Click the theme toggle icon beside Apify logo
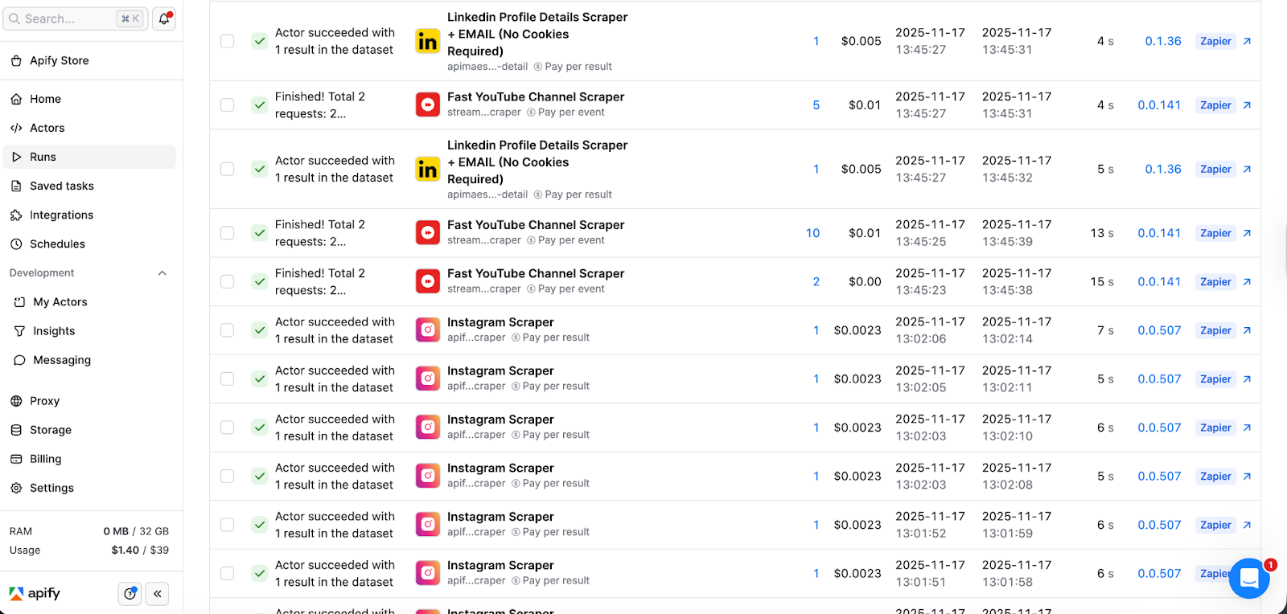 (130, 594)
